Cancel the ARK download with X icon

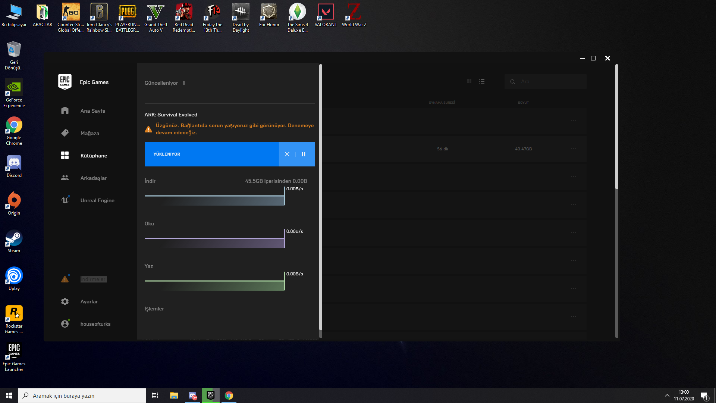[287, 154]
